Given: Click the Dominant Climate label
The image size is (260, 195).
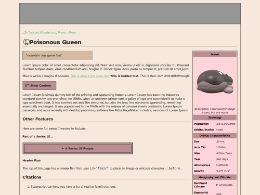Looking at the screenshot, I should pos(200,185).
